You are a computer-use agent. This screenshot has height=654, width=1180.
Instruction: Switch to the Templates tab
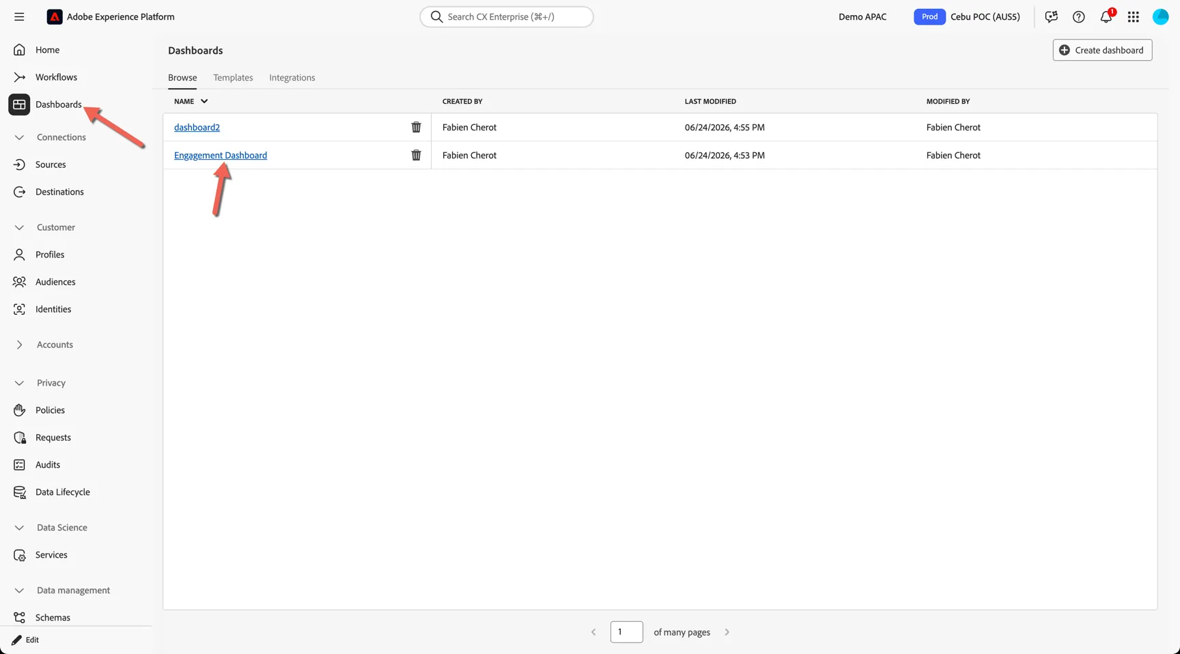(x=233, y=78)
